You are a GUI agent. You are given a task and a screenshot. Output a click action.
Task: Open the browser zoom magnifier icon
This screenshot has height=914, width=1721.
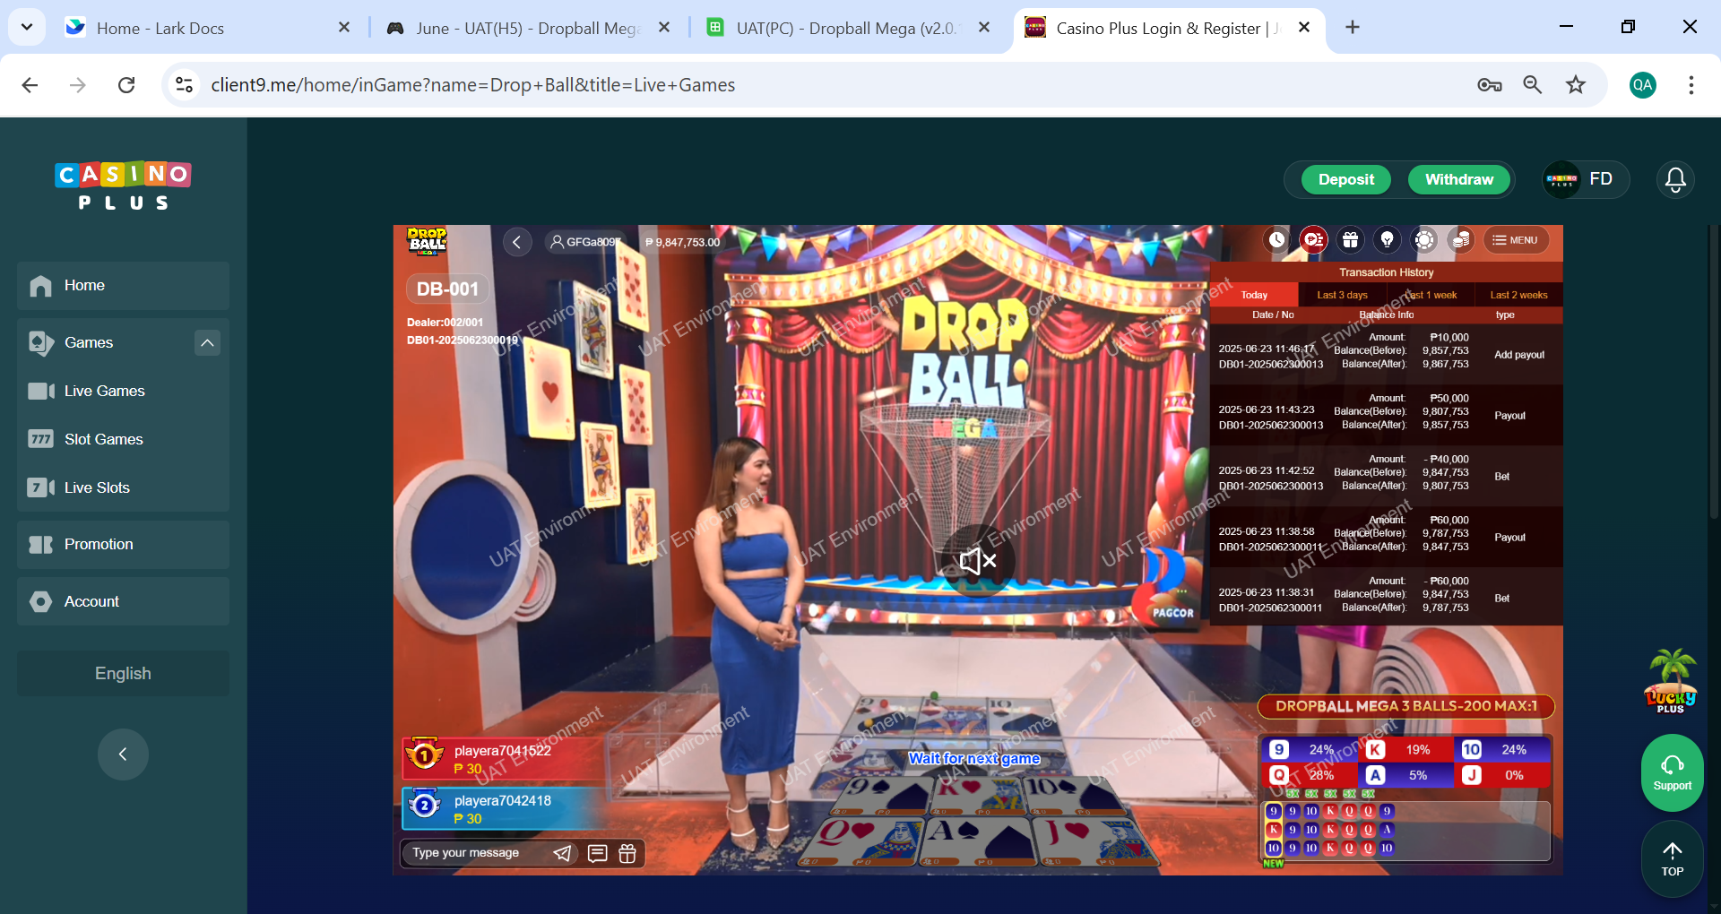1533,85
